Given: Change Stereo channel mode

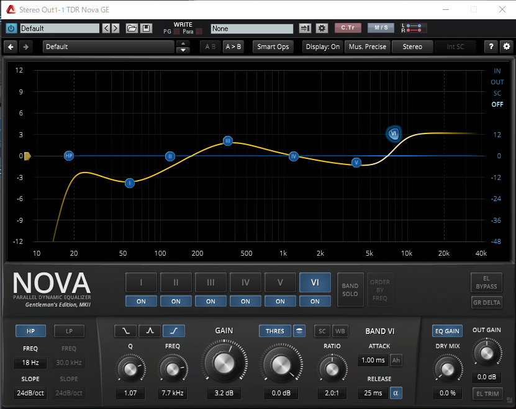Looking at the screenshot, I should click(413, 47).
